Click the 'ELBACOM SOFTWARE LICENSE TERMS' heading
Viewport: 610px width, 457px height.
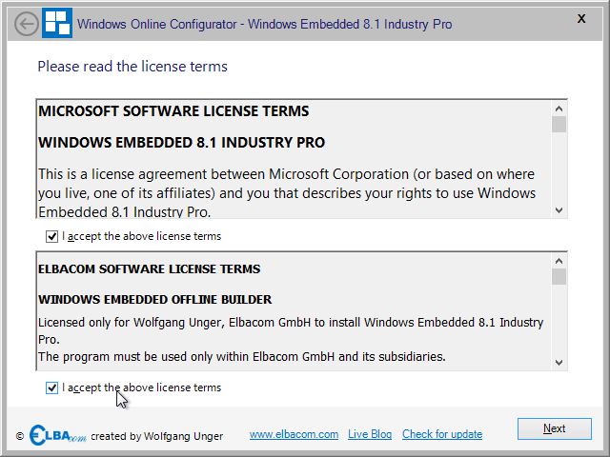point(150,268)
